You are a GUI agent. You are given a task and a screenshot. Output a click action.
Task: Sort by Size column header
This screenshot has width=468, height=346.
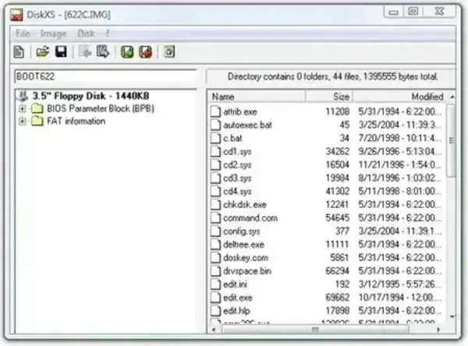coord(329,97)
